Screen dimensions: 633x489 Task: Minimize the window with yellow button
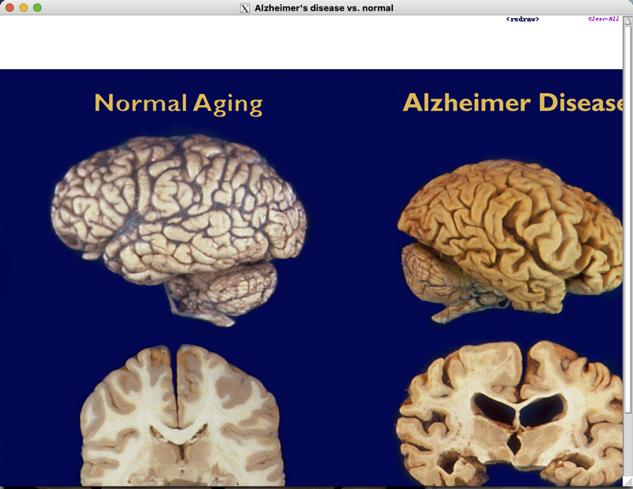24,8
